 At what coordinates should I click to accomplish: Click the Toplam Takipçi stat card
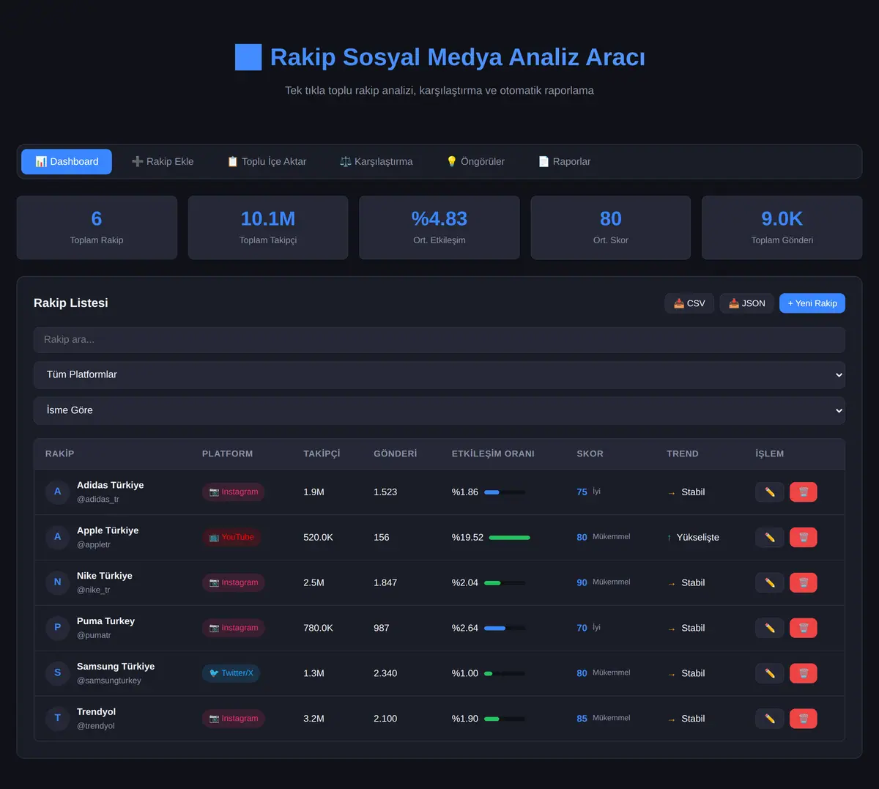(268, 228)
